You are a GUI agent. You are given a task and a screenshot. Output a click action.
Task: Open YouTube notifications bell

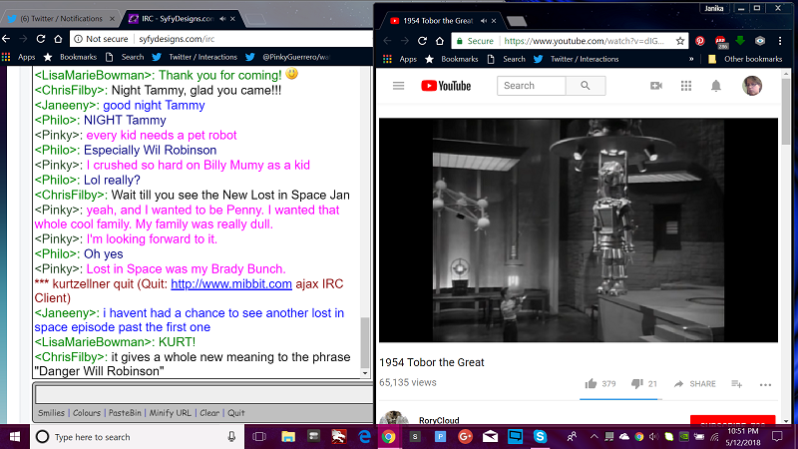(x=716, y=86)
